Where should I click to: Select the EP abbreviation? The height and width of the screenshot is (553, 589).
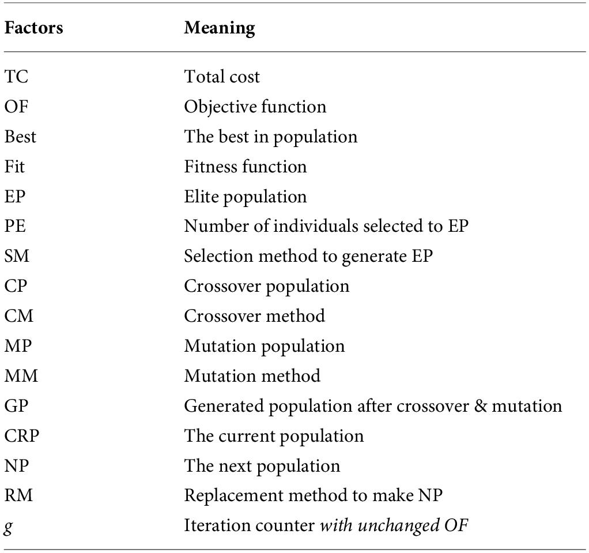(x=15, y=196)
